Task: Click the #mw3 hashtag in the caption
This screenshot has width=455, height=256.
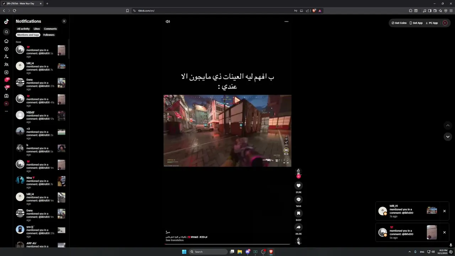Action: pyautogui.click(x=194, y=237)
